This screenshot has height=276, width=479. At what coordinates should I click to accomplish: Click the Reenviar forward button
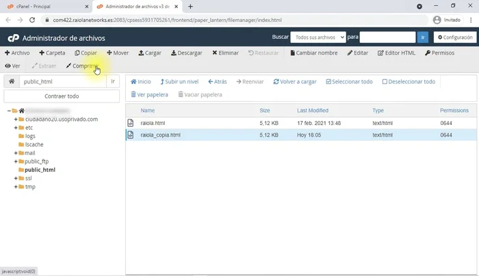point(250,82)
